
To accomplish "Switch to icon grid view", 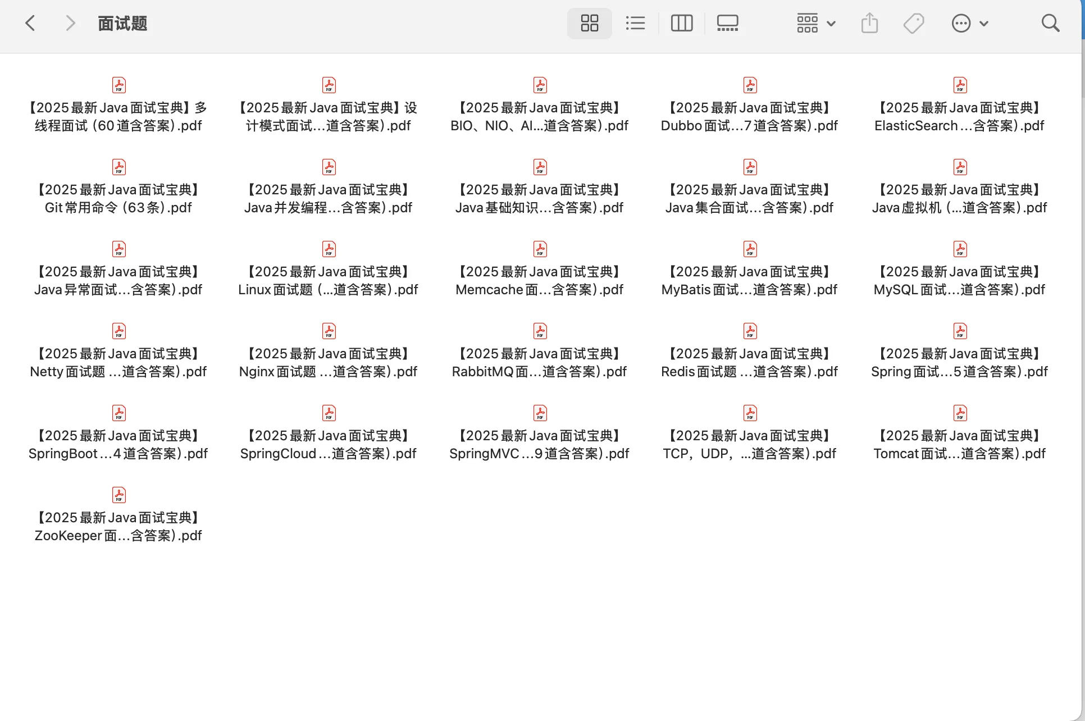I will (590, 23).
